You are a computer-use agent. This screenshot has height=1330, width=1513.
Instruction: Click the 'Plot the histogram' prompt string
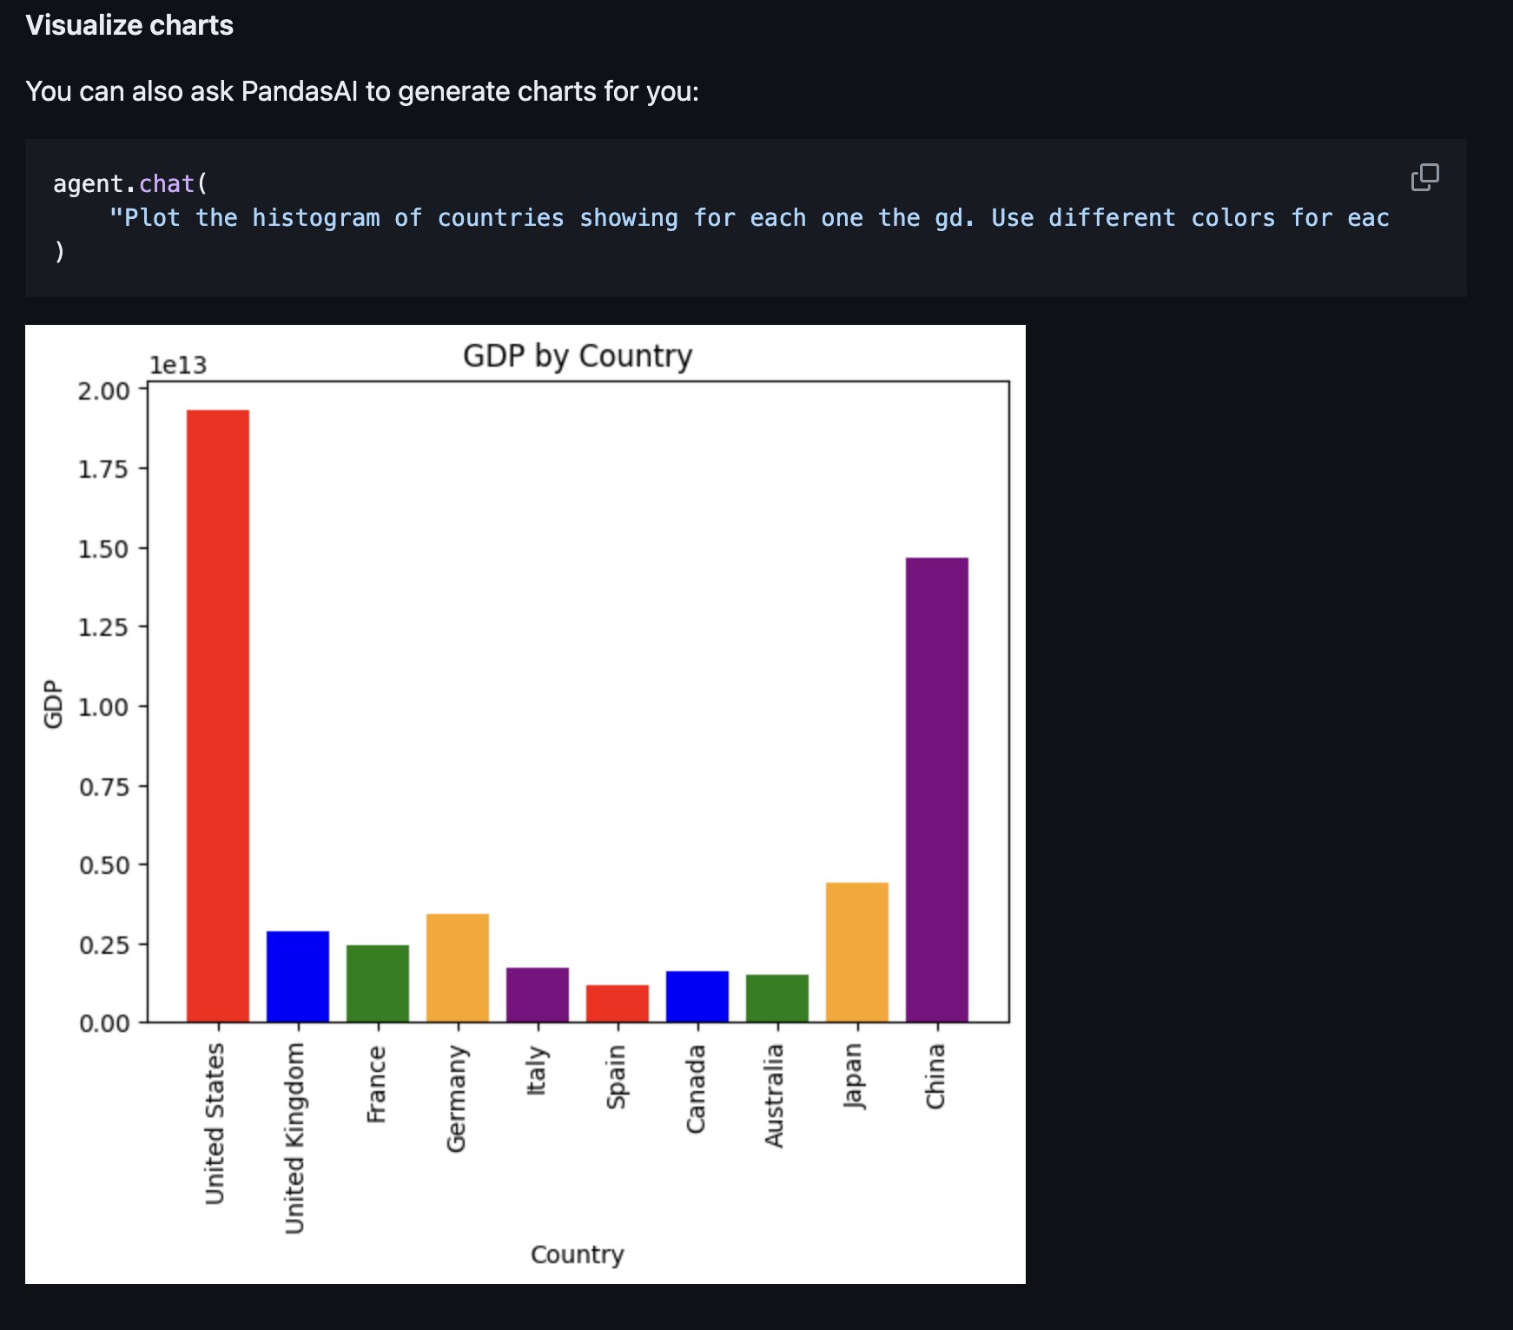[749, 218]
